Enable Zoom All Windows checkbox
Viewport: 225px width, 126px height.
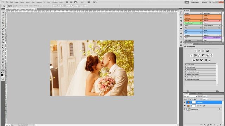point(30,6)
